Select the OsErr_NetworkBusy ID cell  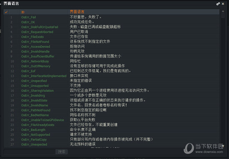point(35,61)
